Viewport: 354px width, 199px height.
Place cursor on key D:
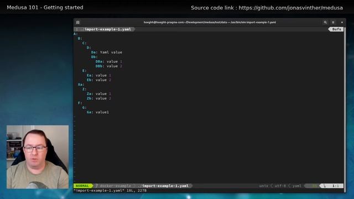click(89, 48)
